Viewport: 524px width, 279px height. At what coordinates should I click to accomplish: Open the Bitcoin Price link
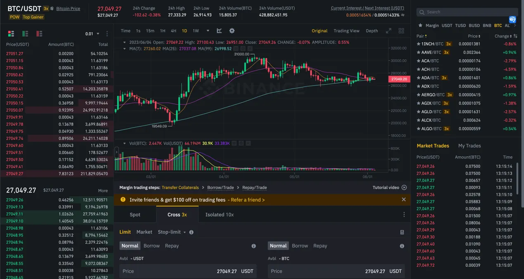[68, 9]
